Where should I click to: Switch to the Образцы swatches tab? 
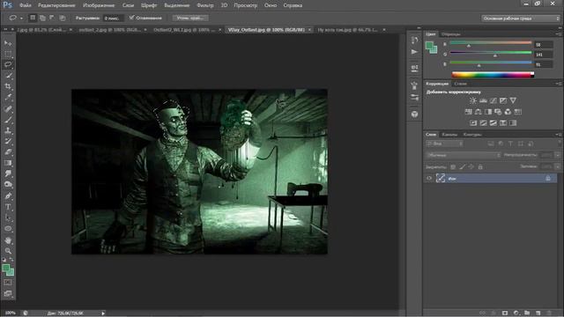coord(450,34)
